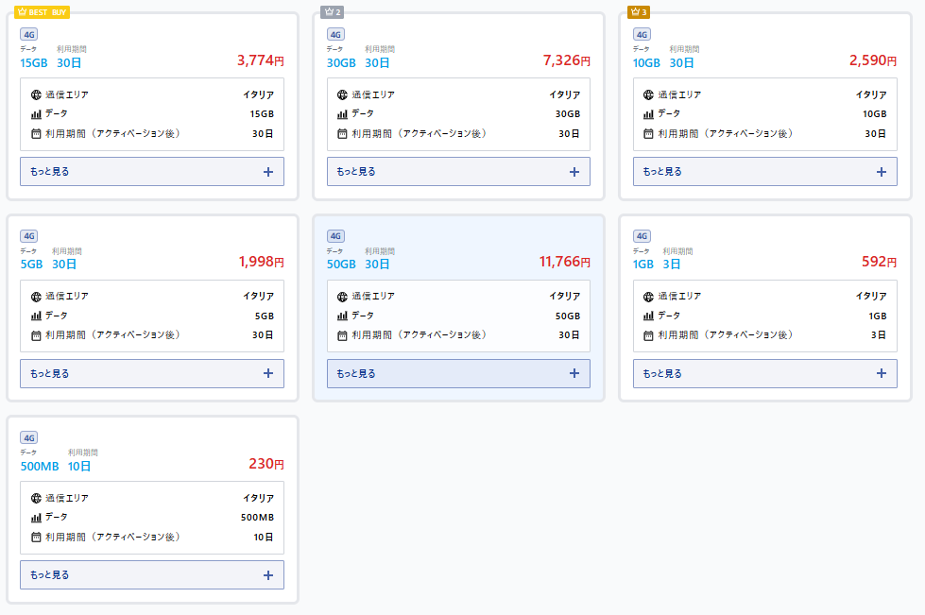
Task: Expand もっと見る on the 30GB plan
Action: (x=458, y=172)
